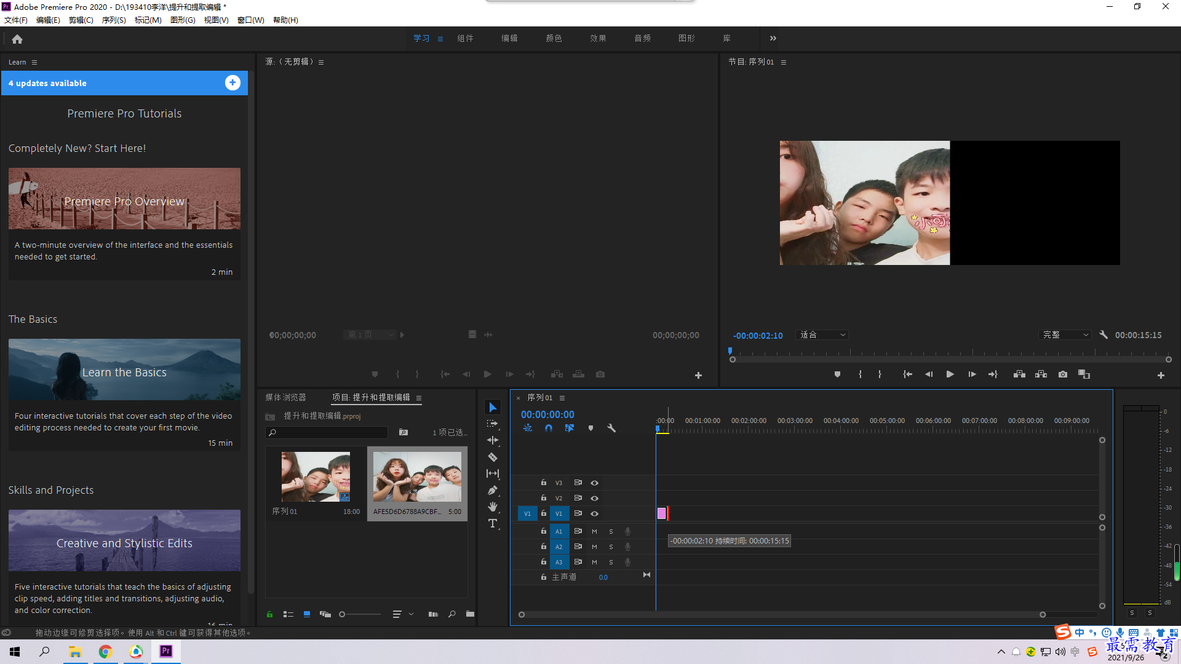
Task: Export frame with the camera icon in Program Monitor
Action: pos(1062,374)
